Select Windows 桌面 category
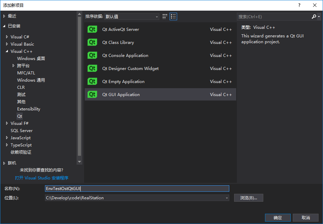This screenshot has width=323, height=224. click(x=31, y=58)
